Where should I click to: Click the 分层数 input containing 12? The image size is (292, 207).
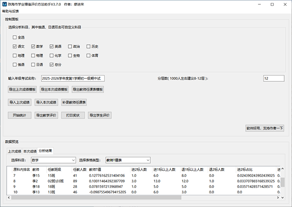pos(274,78)
